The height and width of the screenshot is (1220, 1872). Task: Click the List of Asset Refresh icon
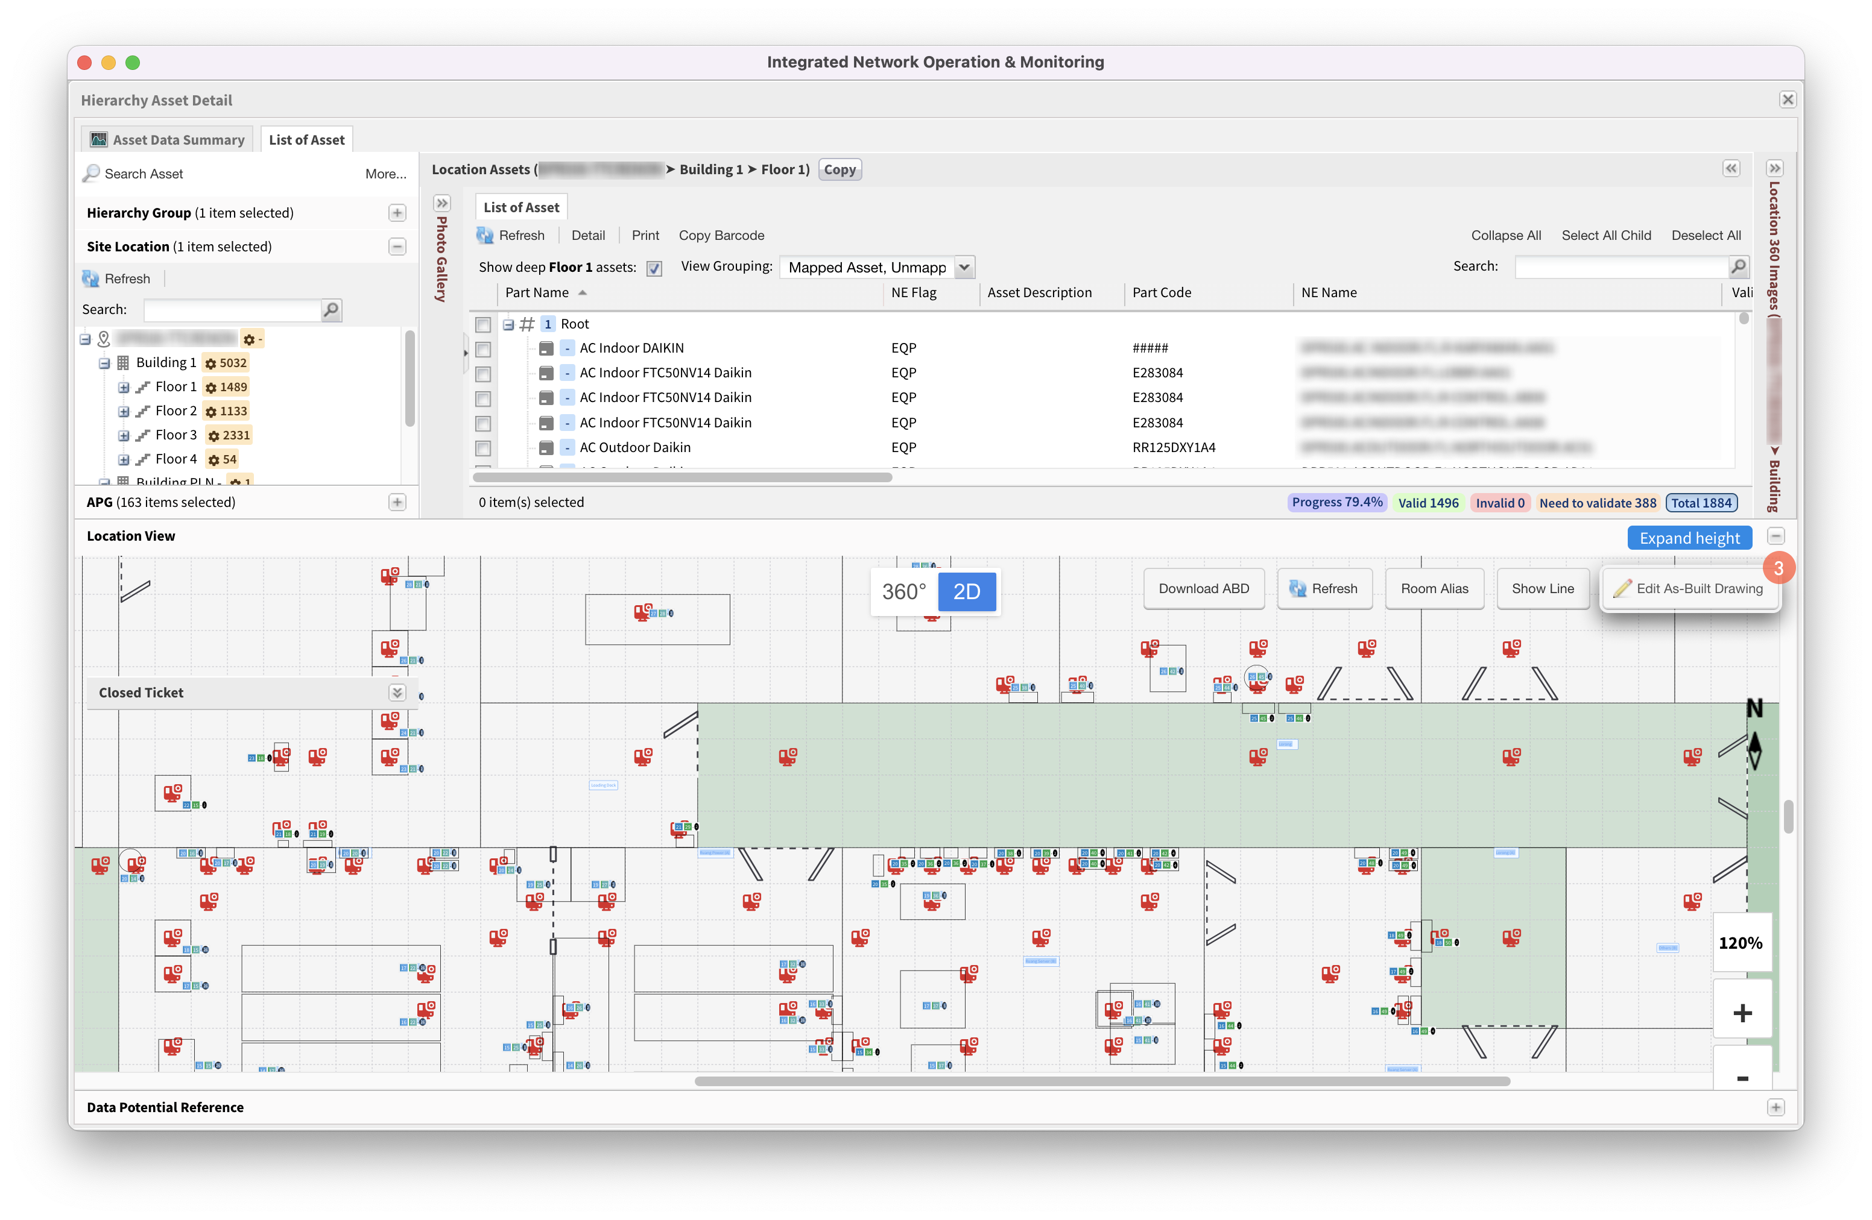pyautogui.click(x=484, y=235)
